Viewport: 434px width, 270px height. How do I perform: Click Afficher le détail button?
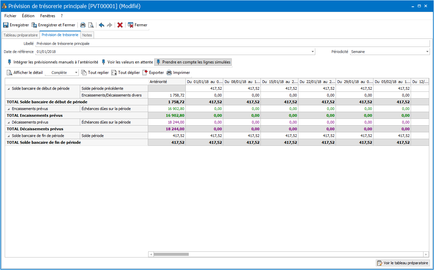point(25,73)
